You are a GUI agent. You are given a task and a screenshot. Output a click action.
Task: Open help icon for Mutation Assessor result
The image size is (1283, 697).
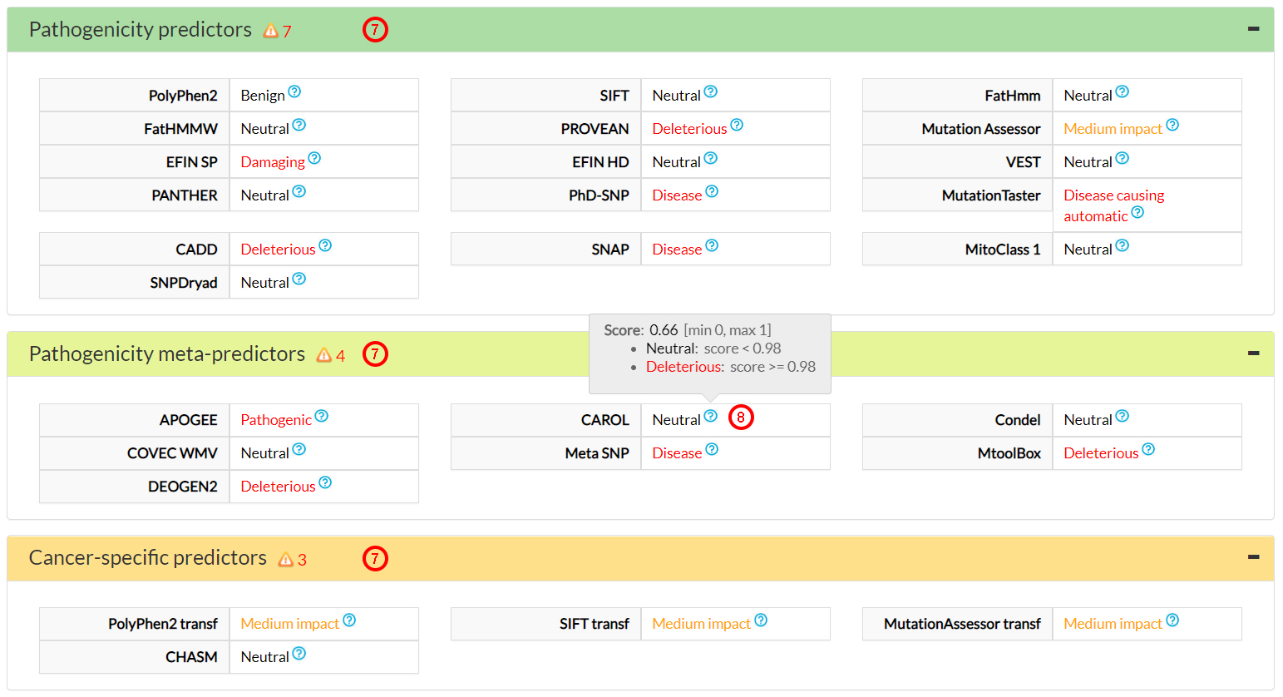1172,126
